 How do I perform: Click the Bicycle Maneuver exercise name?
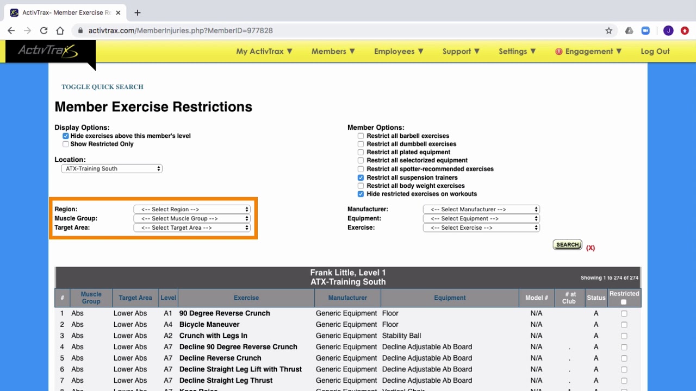(x=209, y=324)
